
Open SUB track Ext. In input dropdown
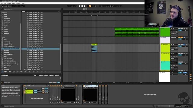click(174, 28)
